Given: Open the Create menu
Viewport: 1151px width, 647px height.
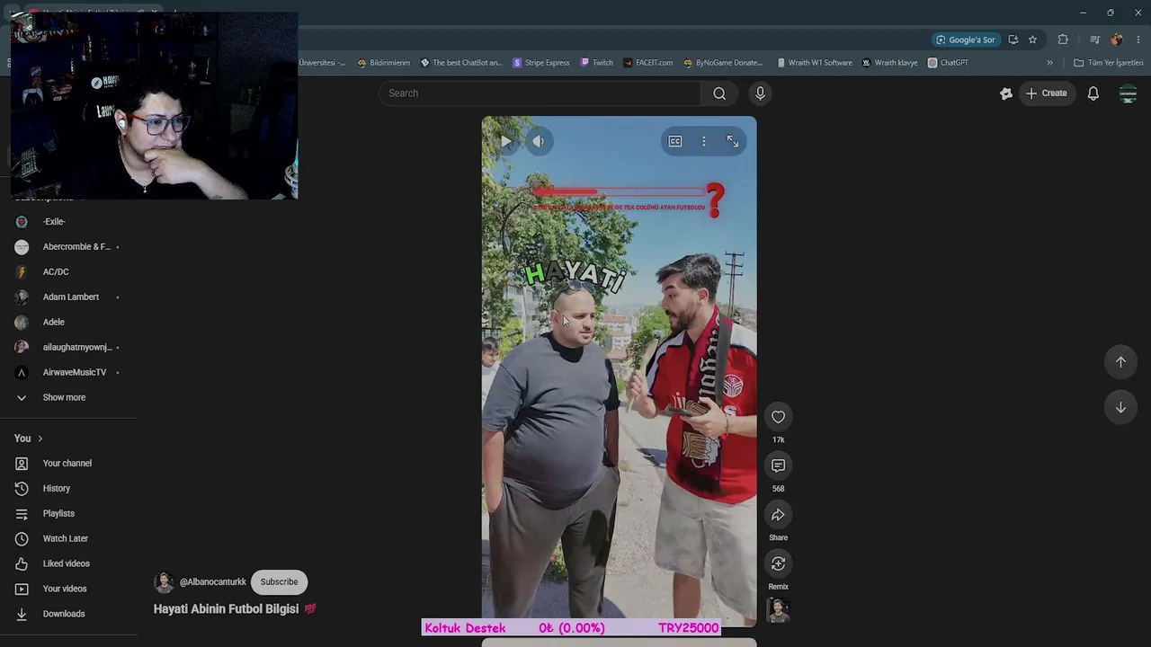Looking at the screenshot, I should tap(1047, 93).
